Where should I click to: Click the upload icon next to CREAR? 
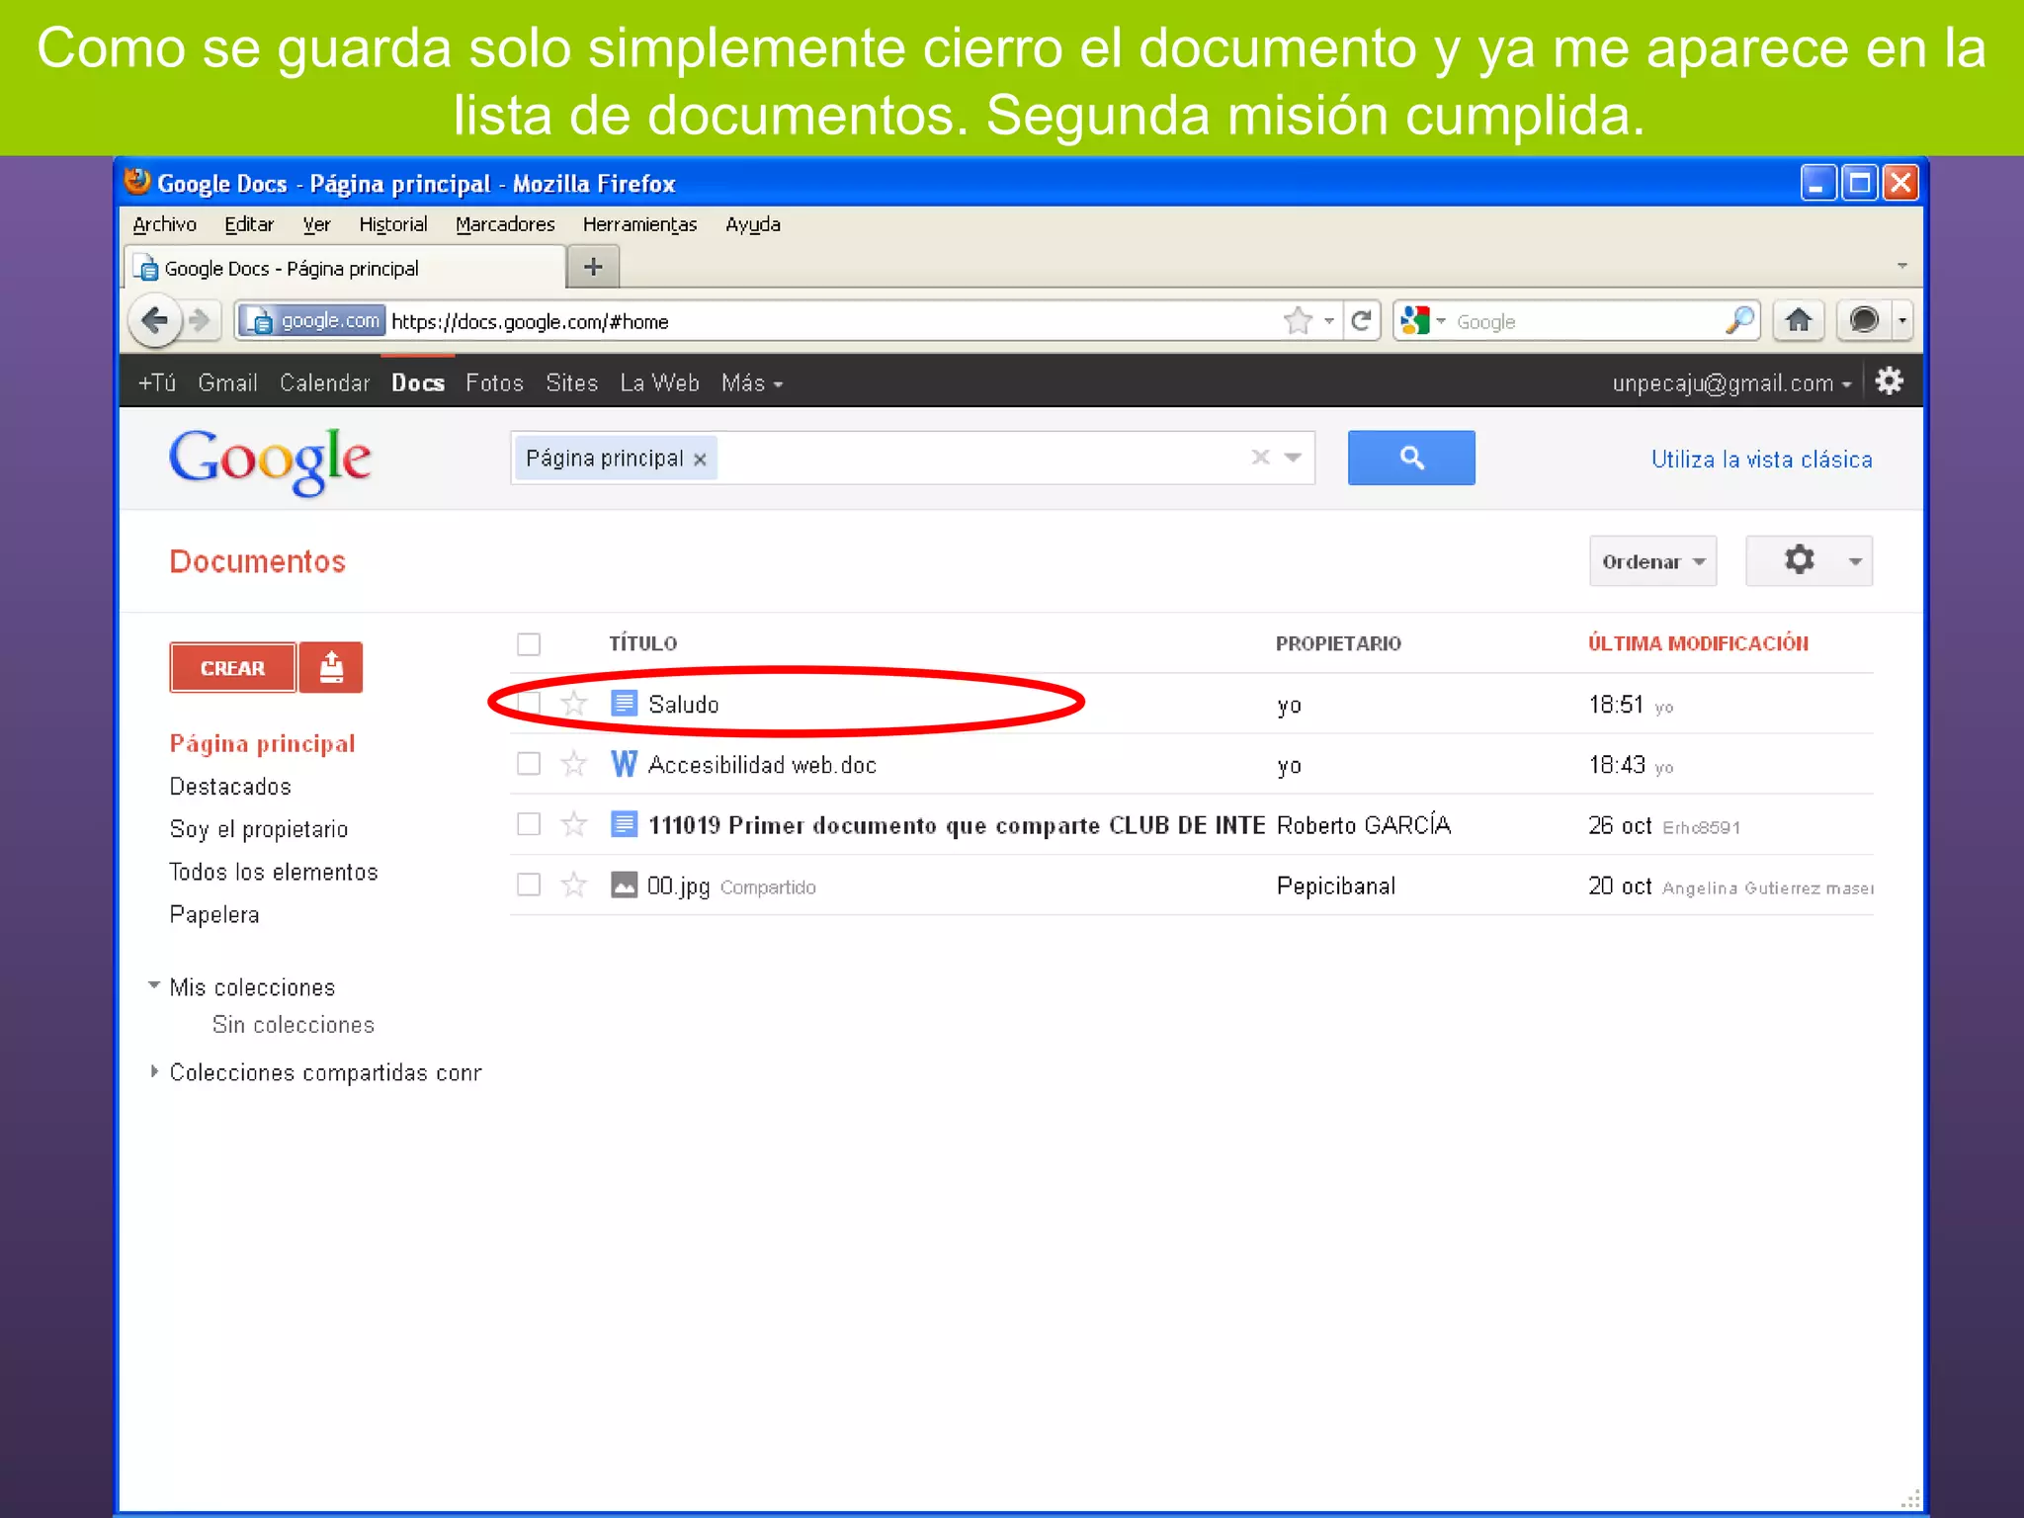331,668
